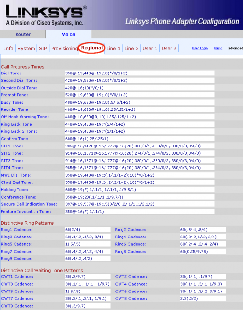
Task: Edit the SIT3 Tone field
Action: point(139,161)
